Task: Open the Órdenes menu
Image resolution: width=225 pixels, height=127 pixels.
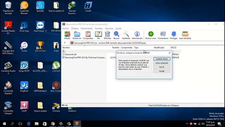Action: pyautogui.click(x=75, y=28)
